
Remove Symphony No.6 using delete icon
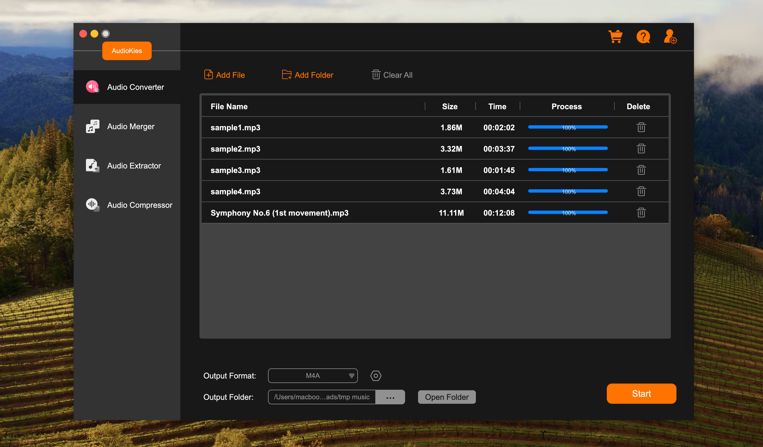click(641, 213)
